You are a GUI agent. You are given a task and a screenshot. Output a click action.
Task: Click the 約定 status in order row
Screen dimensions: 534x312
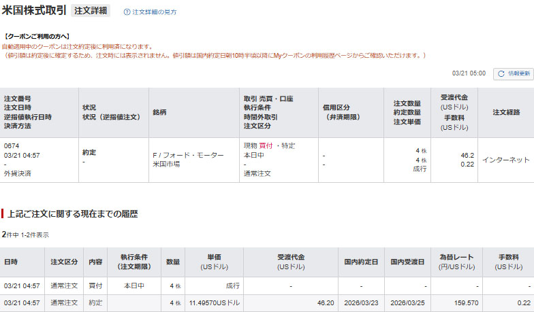(89, 153)
